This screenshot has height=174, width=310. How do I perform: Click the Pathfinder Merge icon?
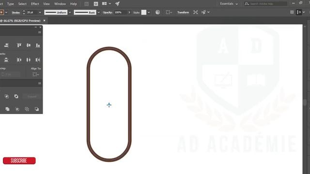(8, 109)
